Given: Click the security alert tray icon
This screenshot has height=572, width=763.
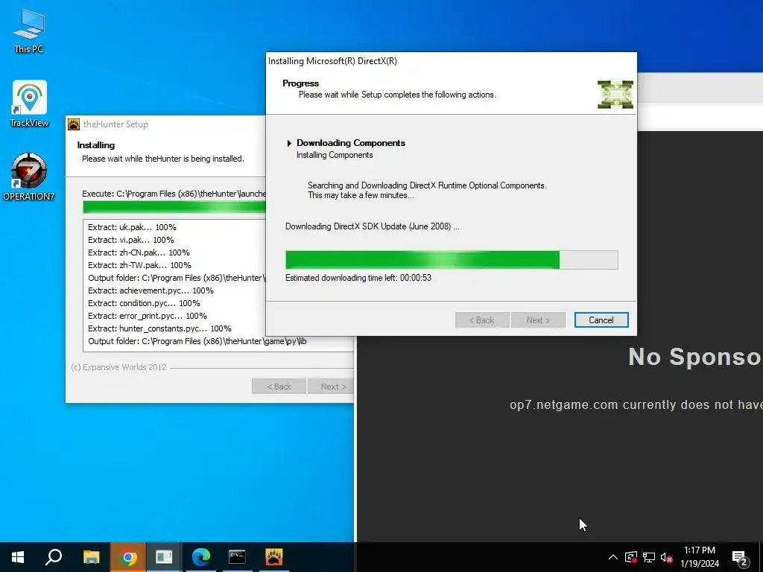Looking at the screenshot, I should point(631,557).
